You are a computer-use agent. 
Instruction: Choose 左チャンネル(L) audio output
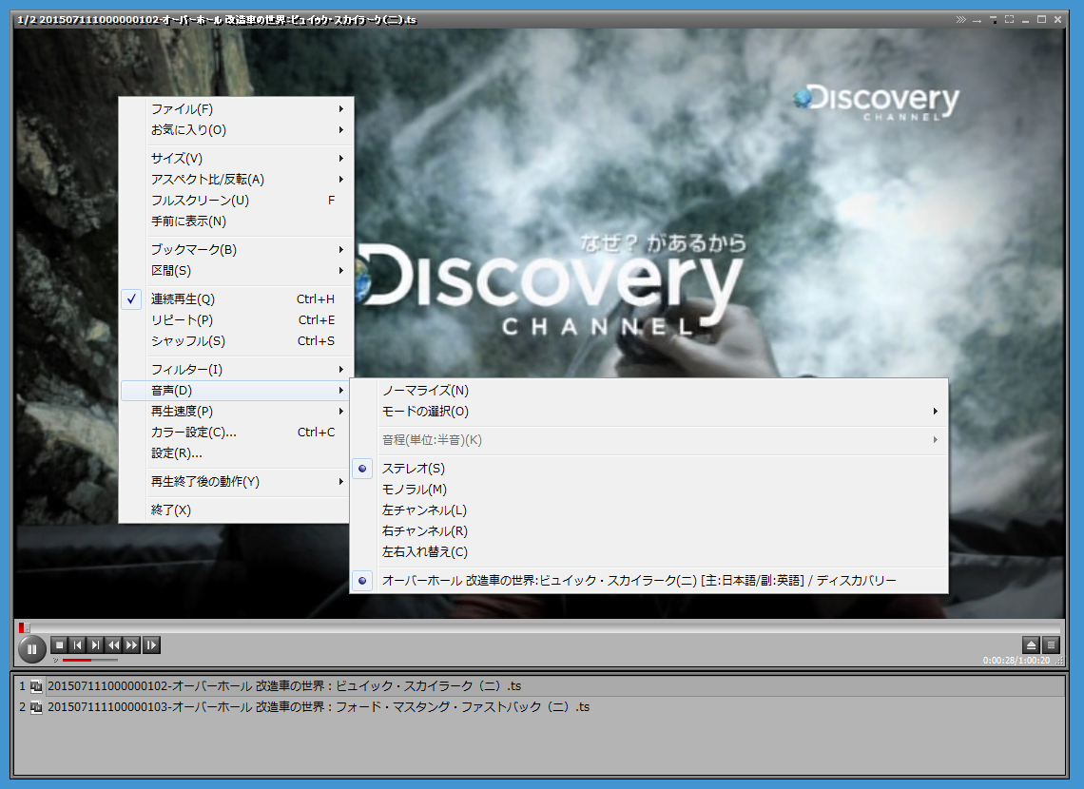(x=424, y=510)
